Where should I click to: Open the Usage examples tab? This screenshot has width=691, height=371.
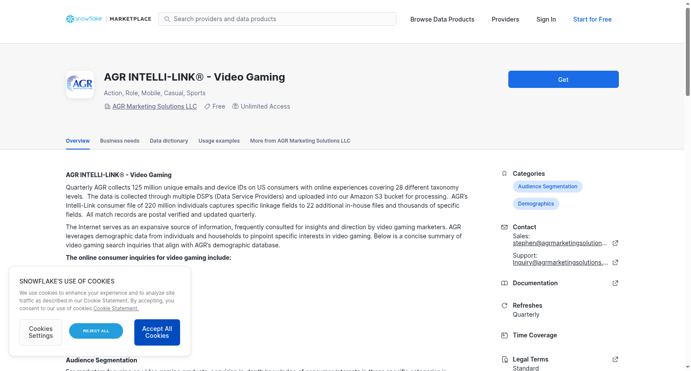219,141
